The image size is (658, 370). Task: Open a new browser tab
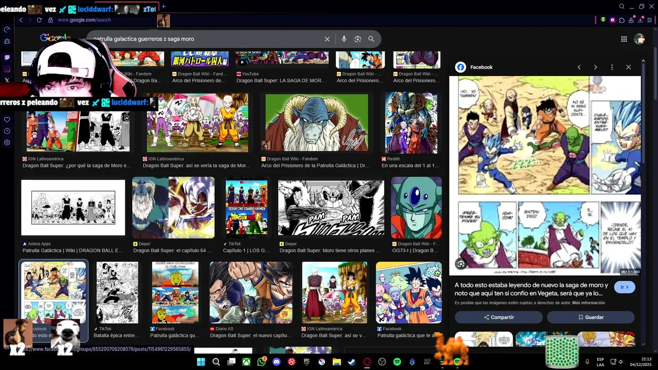point(163,7)
